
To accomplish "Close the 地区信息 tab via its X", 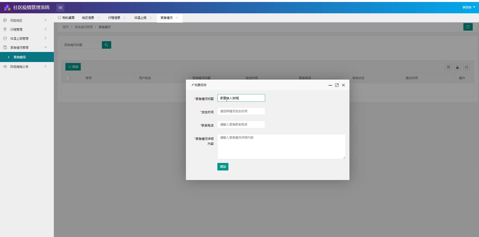I will coord(98,18).
